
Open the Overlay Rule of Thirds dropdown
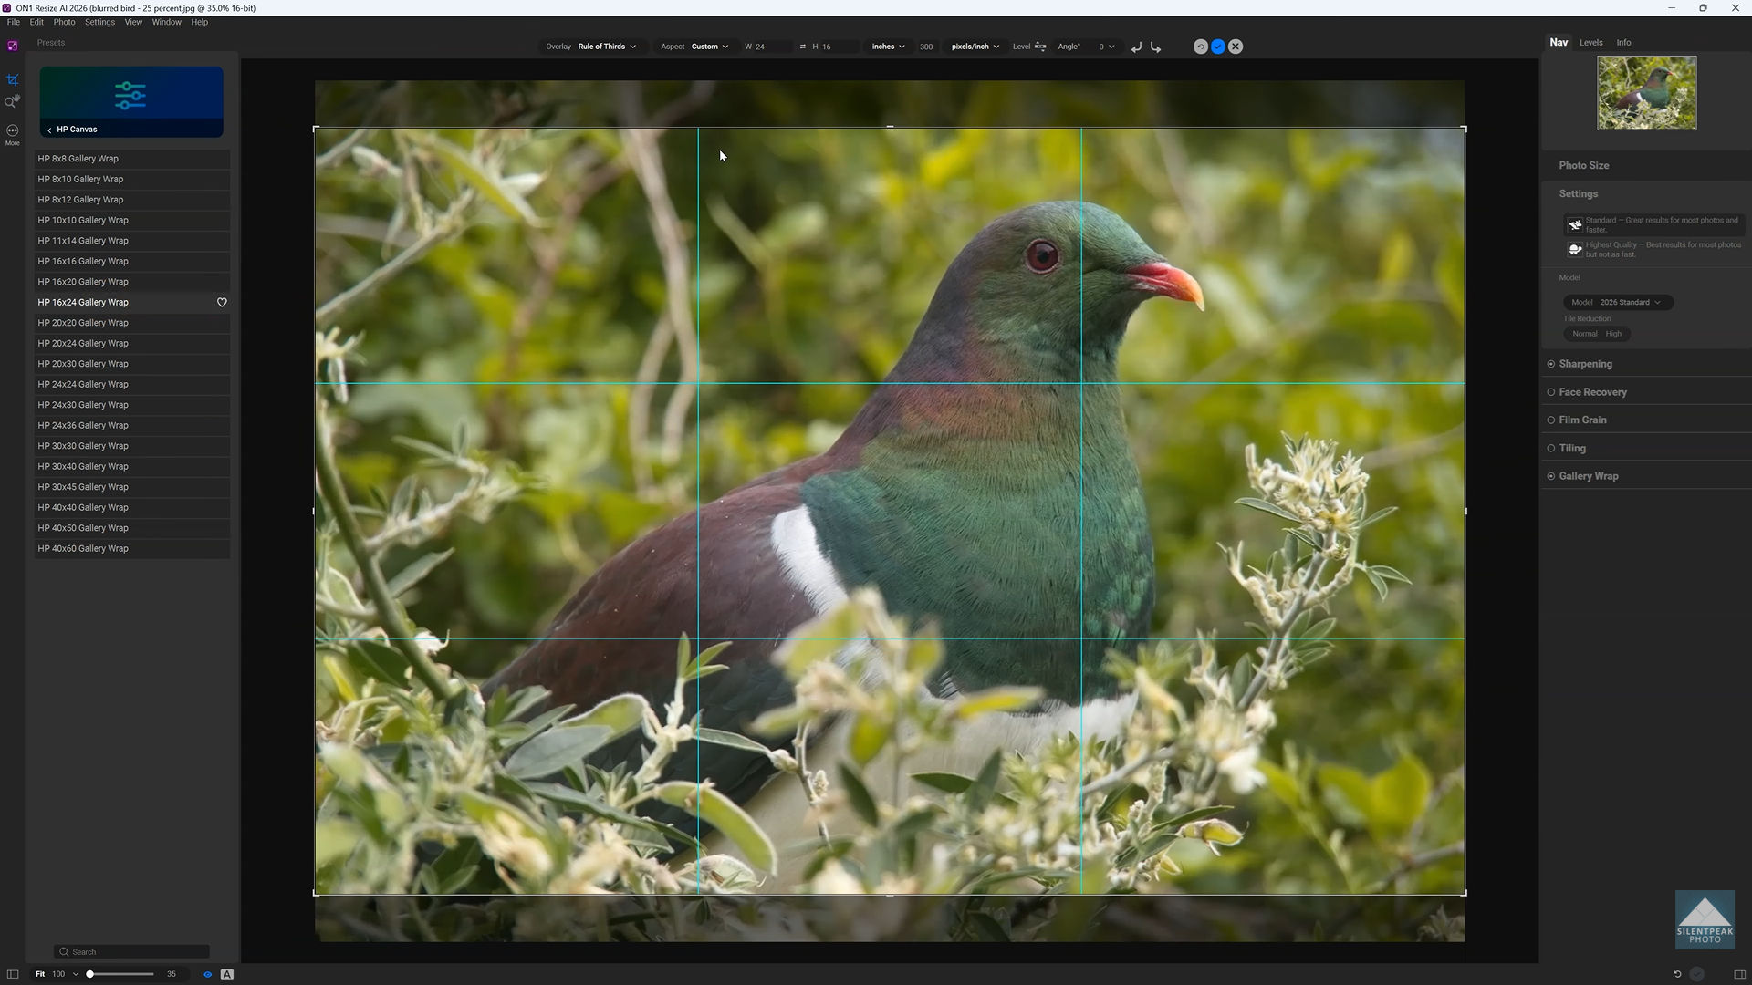click(x=605, y=47)
